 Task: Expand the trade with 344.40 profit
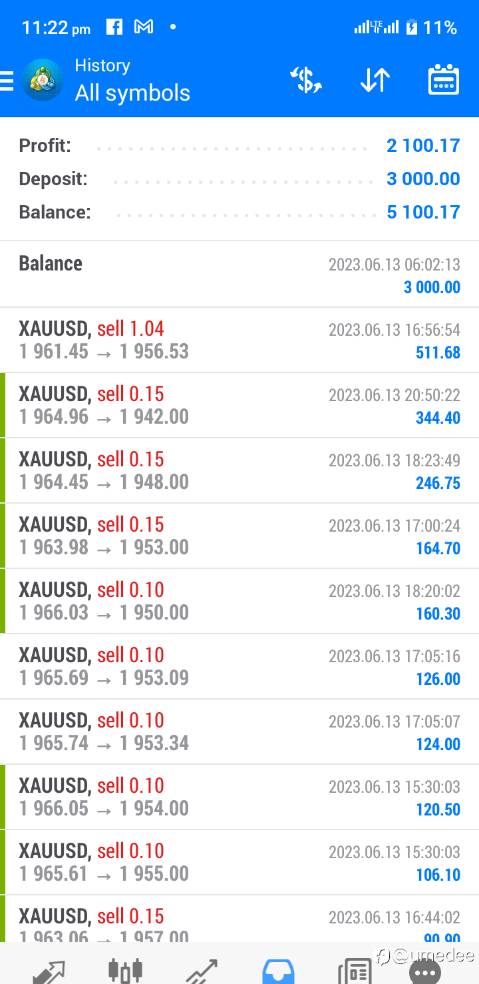(x=239, y=405)
